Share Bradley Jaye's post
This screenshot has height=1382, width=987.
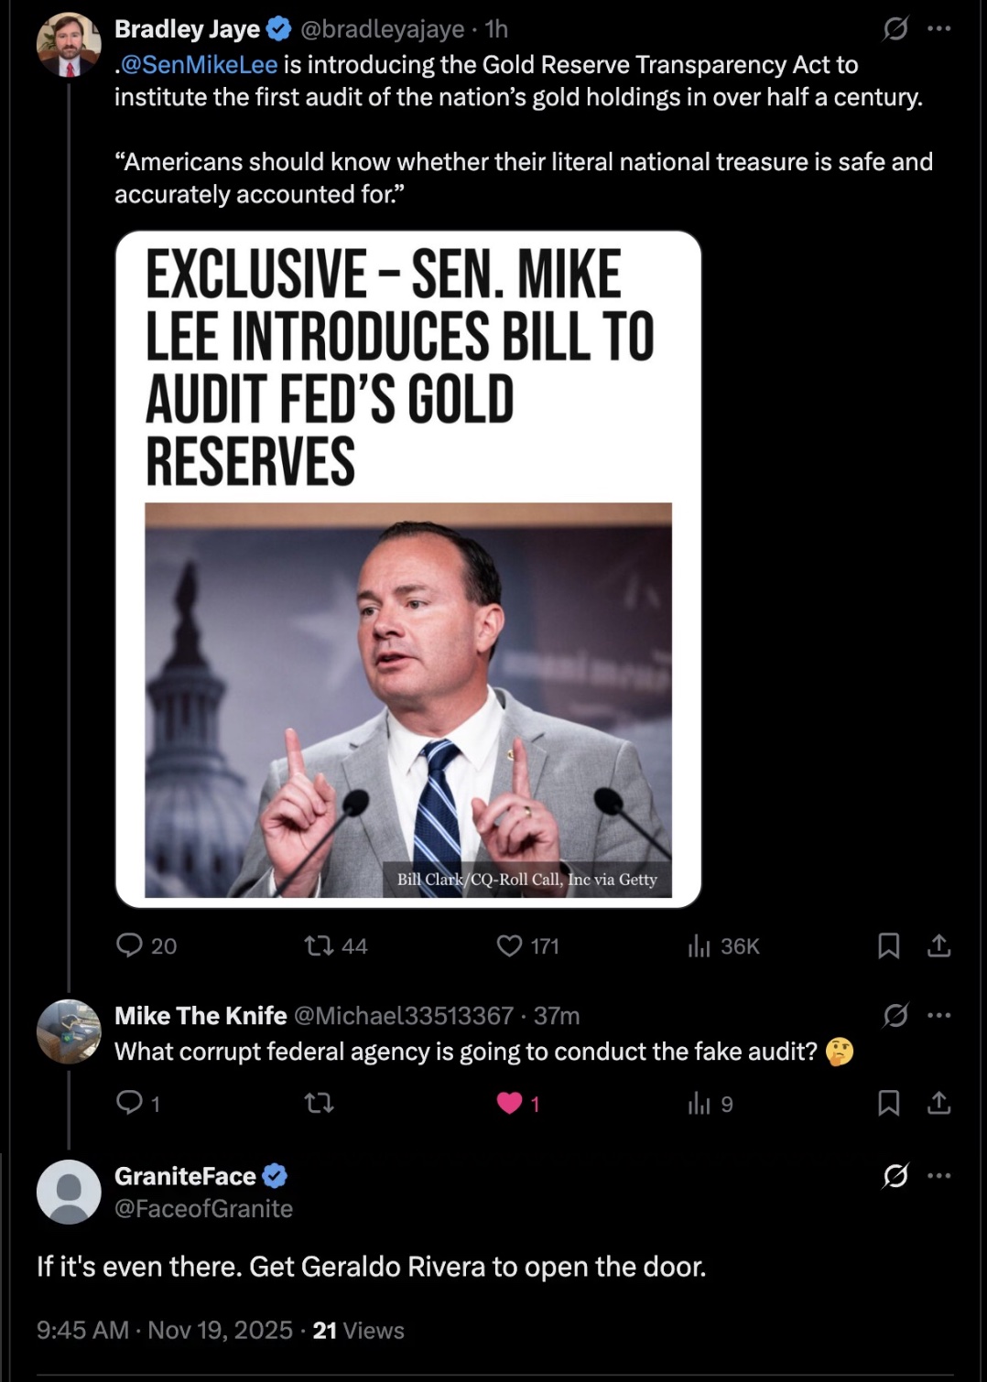click(938, 945)
